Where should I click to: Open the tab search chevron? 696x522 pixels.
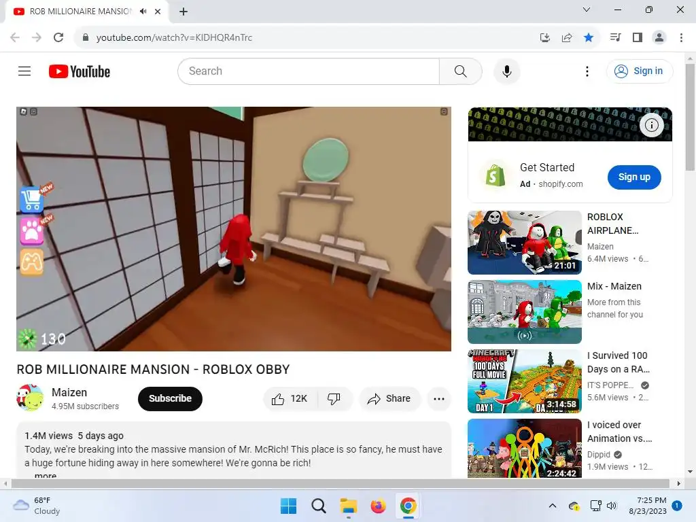(x=587, y=10)
